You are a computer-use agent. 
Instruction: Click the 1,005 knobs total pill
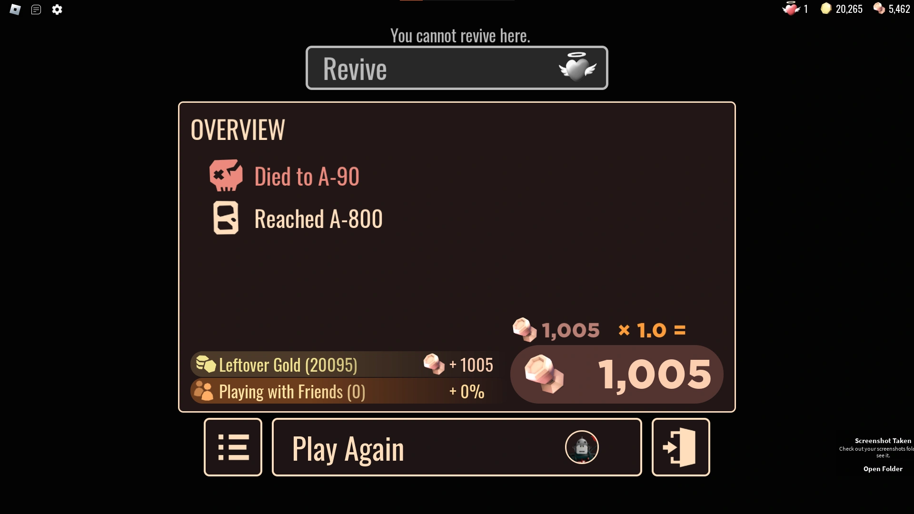click(x=617, y=374)
